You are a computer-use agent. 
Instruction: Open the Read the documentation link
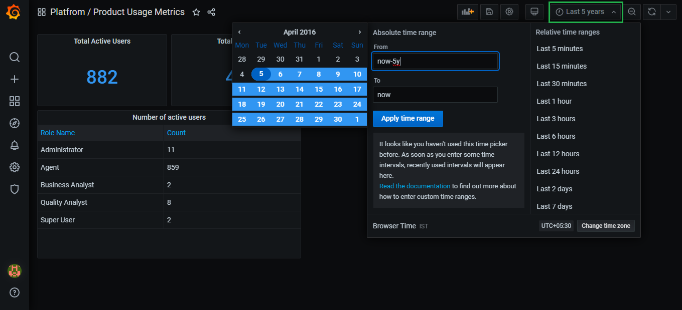(415, 186)
